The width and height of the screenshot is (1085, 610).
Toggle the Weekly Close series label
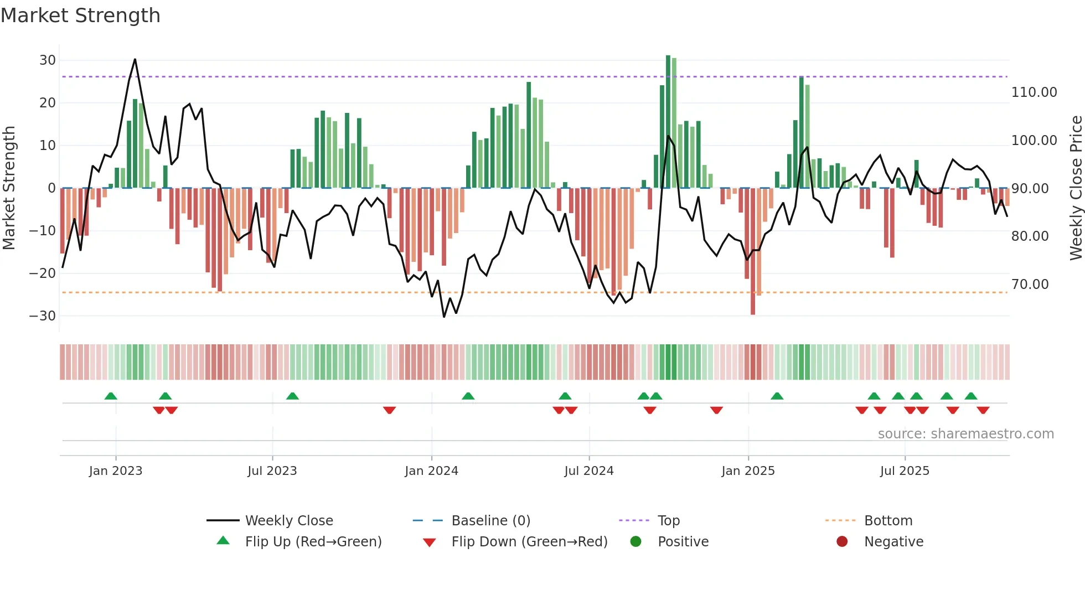289,520
